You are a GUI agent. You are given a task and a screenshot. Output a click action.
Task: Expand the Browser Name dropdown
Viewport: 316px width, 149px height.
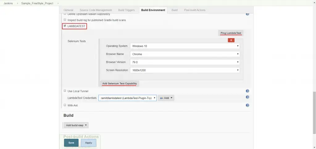[x=185, y=54]
